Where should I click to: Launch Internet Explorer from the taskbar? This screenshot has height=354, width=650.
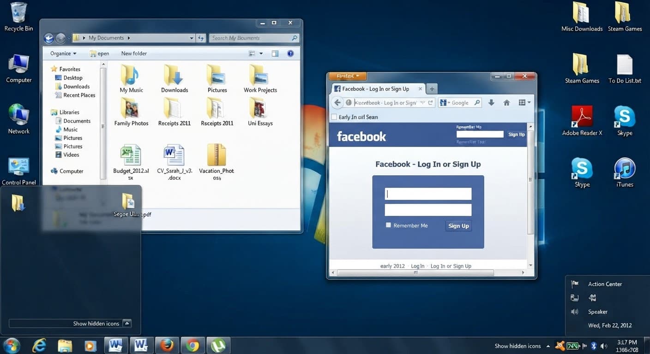pos(40,345)
